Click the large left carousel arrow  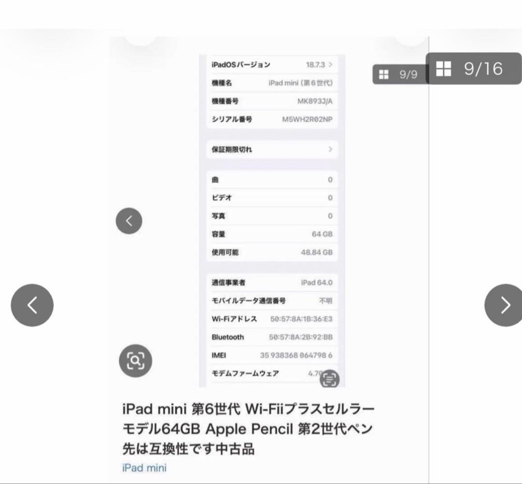tap(32, 305)
